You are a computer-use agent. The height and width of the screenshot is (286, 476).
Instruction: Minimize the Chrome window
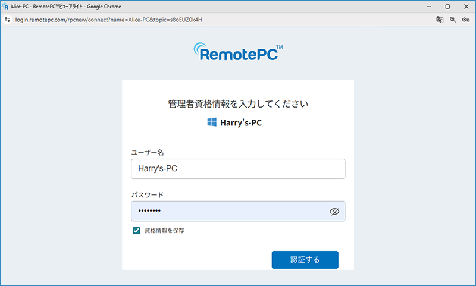pyautogui.click(x=428, y=7)
